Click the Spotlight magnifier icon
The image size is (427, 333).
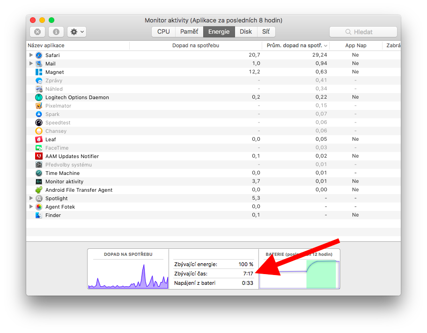click(39, 198)
